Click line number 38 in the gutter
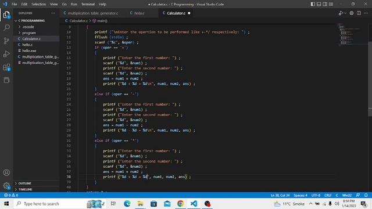The height and width of the screenshot is (209, 372). (x=69, y=176)
